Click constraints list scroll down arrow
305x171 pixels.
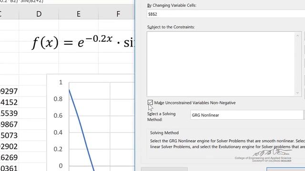pos(297,93)
